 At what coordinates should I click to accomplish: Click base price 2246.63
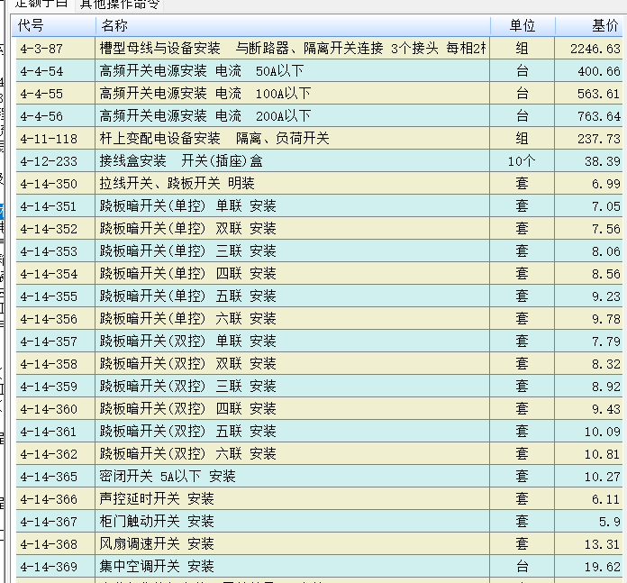tap(595, 49)
